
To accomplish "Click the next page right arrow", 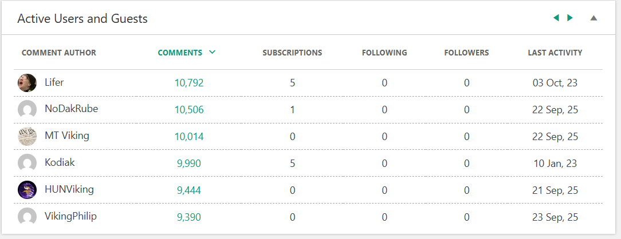I will 570,18.
